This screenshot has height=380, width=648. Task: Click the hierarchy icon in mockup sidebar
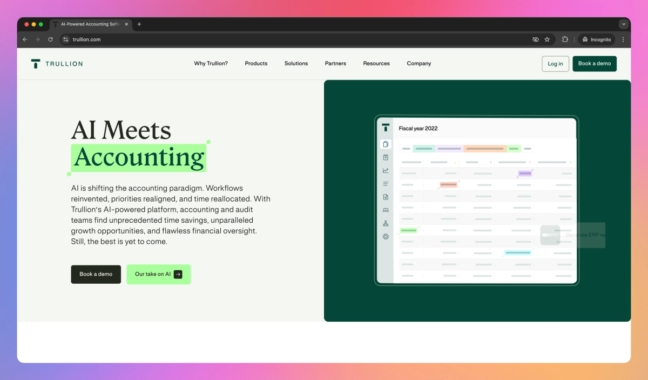click(x=386, y=223)
